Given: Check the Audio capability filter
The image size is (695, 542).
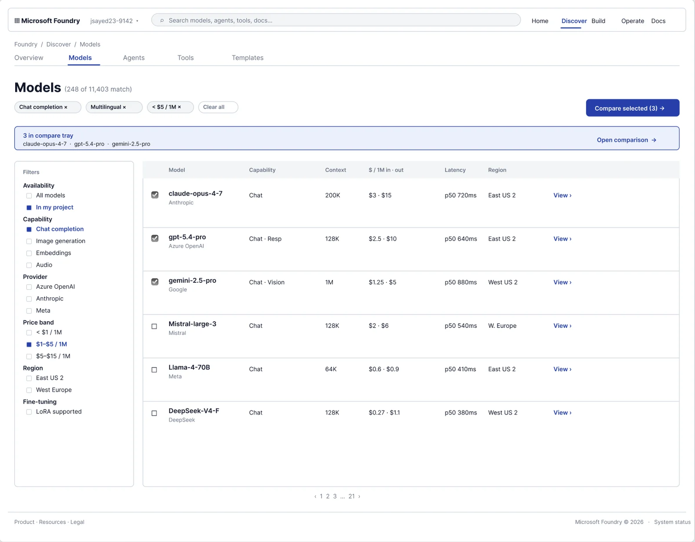Looking at the screenshot, I should [29, 265].
